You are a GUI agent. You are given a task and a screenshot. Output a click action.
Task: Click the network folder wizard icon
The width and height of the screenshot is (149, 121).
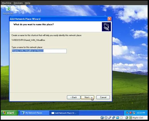tap(106, 27)
